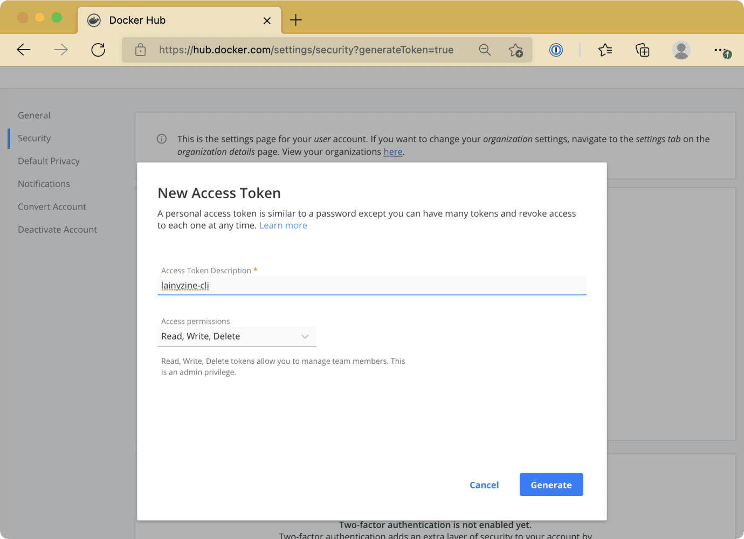Image resolution: width=744 pixels, height=539 pixels.
Task: Click the macOS yellow minimize button
Action: tap(39, 17)
